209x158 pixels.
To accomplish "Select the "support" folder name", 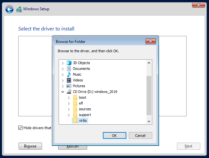I will click(x=85, y=115).
